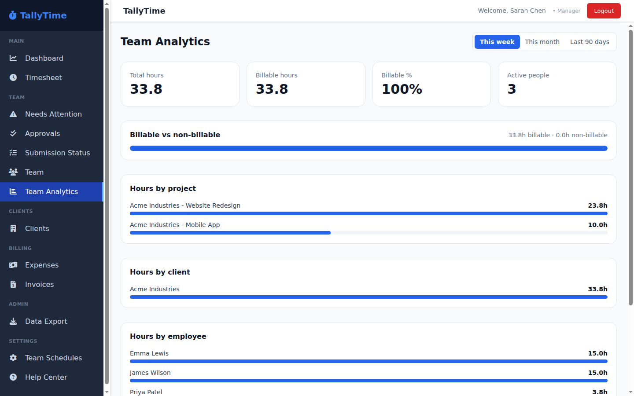Go to Timesheet in sidebar
This screenshot has height=396, width=634.
[x=52, y=77]
